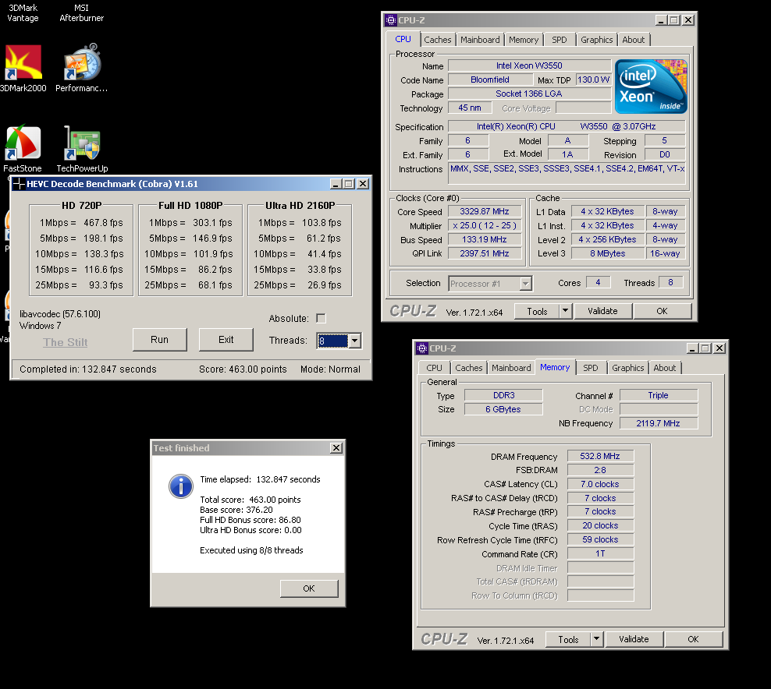Open SPD tab in lower CPU-Z window
The height and width of the screenshot is (689, 771).
point(591,368)
